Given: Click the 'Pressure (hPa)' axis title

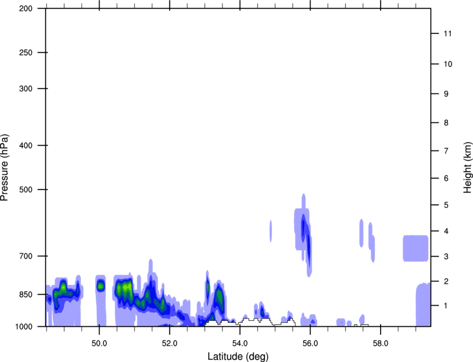Looking at the screenshot, I should 4,168.
